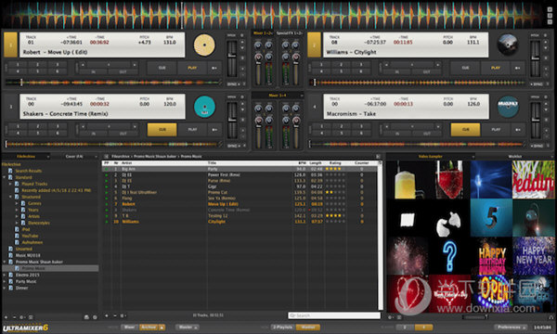Click the fast-forward icon on deck 3
The width and height of the screenshot is (557, 334).
tap(214, 130)
